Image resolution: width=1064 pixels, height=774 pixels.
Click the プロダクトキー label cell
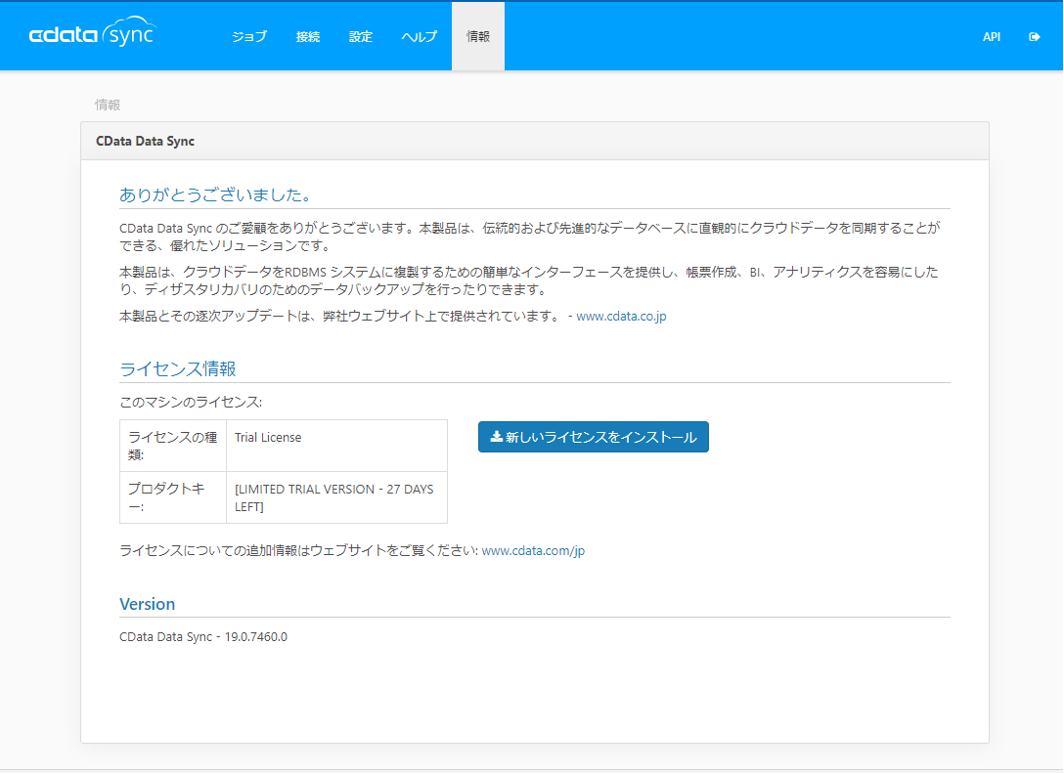pos(172,497)
